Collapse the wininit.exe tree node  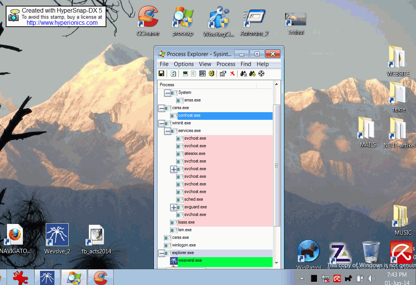(x=161, y=123)
